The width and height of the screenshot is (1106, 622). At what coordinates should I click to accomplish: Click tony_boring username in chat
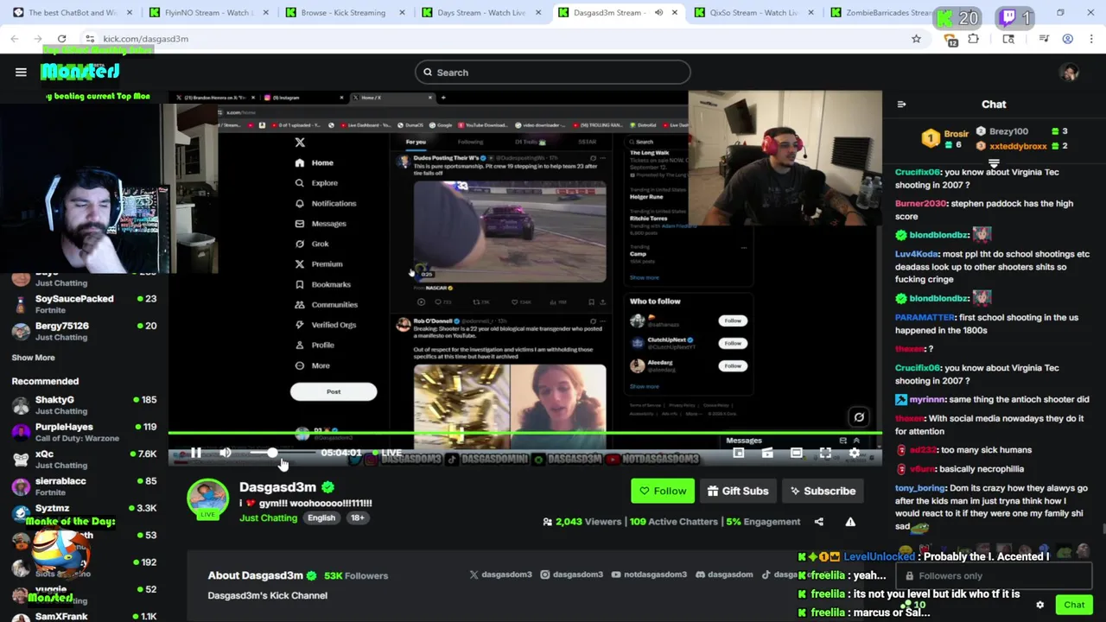pyautogui.click(x=920, y=488)
